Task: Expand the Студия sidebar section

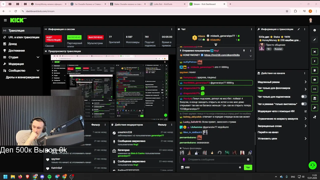Action: 38,57
